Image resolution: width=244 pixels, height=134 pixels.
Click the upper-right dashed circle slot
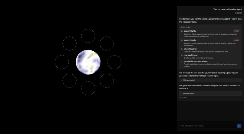click(x=107, y=43)
